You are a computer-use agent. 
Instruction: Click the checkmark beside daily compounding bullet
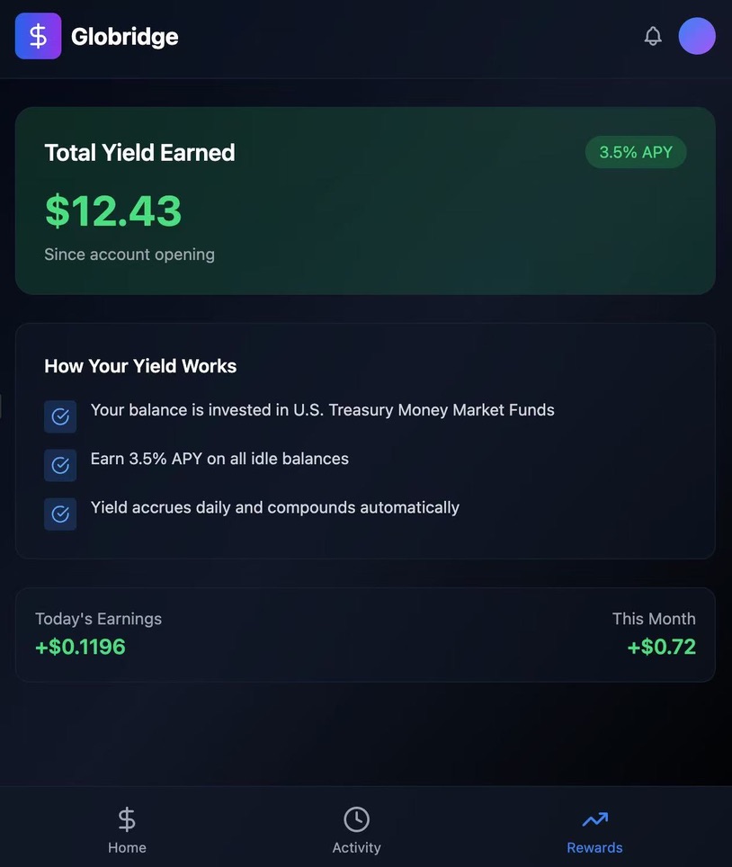coord(60,514)
